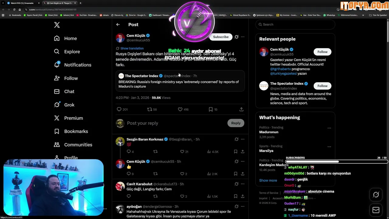Image resolution: width=389 pixels, height=219 pixels.
Task: Open WhatsApp bookmark in bookmarks bar
Action: pos(329,15)
